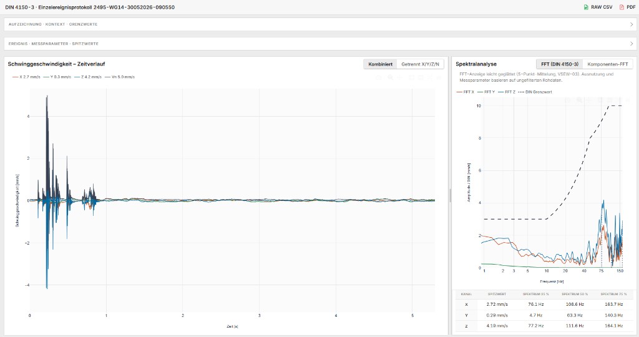Click the SPEKTRUM 75 % column header
Image resolution: width=639 pixels, height=337 pixels.
pos(614,294)
